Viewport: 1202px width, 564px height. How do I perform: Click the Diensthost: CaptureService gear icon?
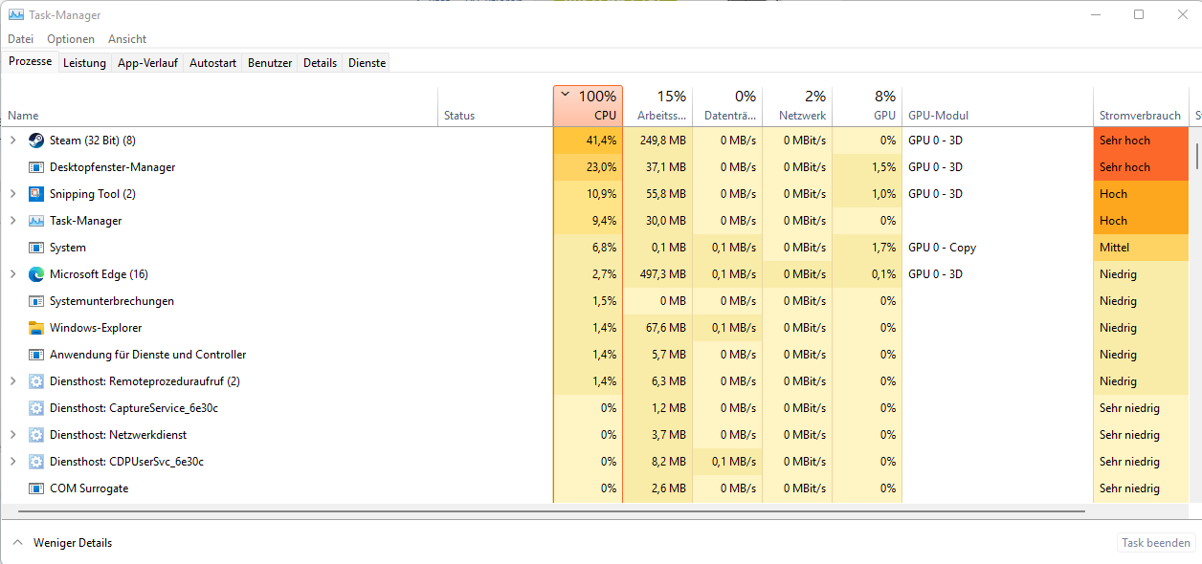pos(36,408)
